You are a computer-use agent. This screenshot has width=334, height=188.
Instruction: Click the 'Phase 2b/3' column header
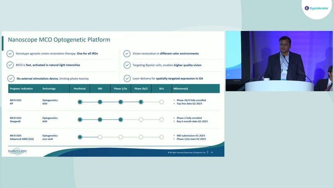tap(141, 89)
